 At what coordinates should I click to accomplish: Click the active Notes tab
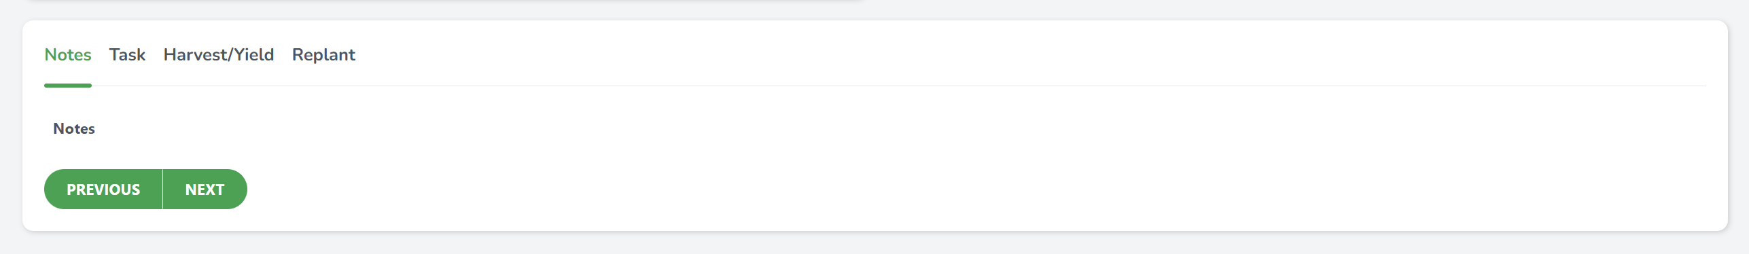tap(68, 54)
